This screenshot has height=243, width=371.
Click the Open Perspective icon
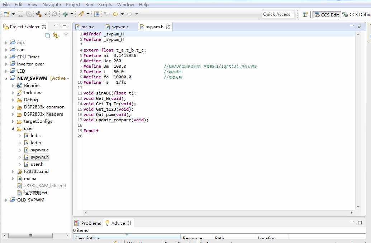[305, 14]
